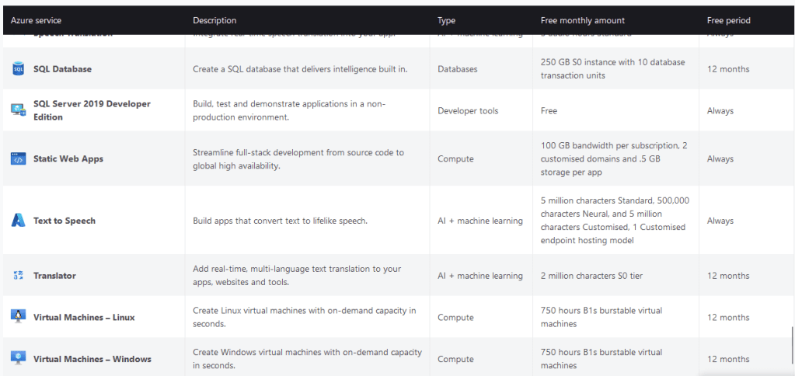Click the Text to Speech Azure icon
The width and height of the screenshot is (795, 376).
pyautogui.click(x=19, y=221)
